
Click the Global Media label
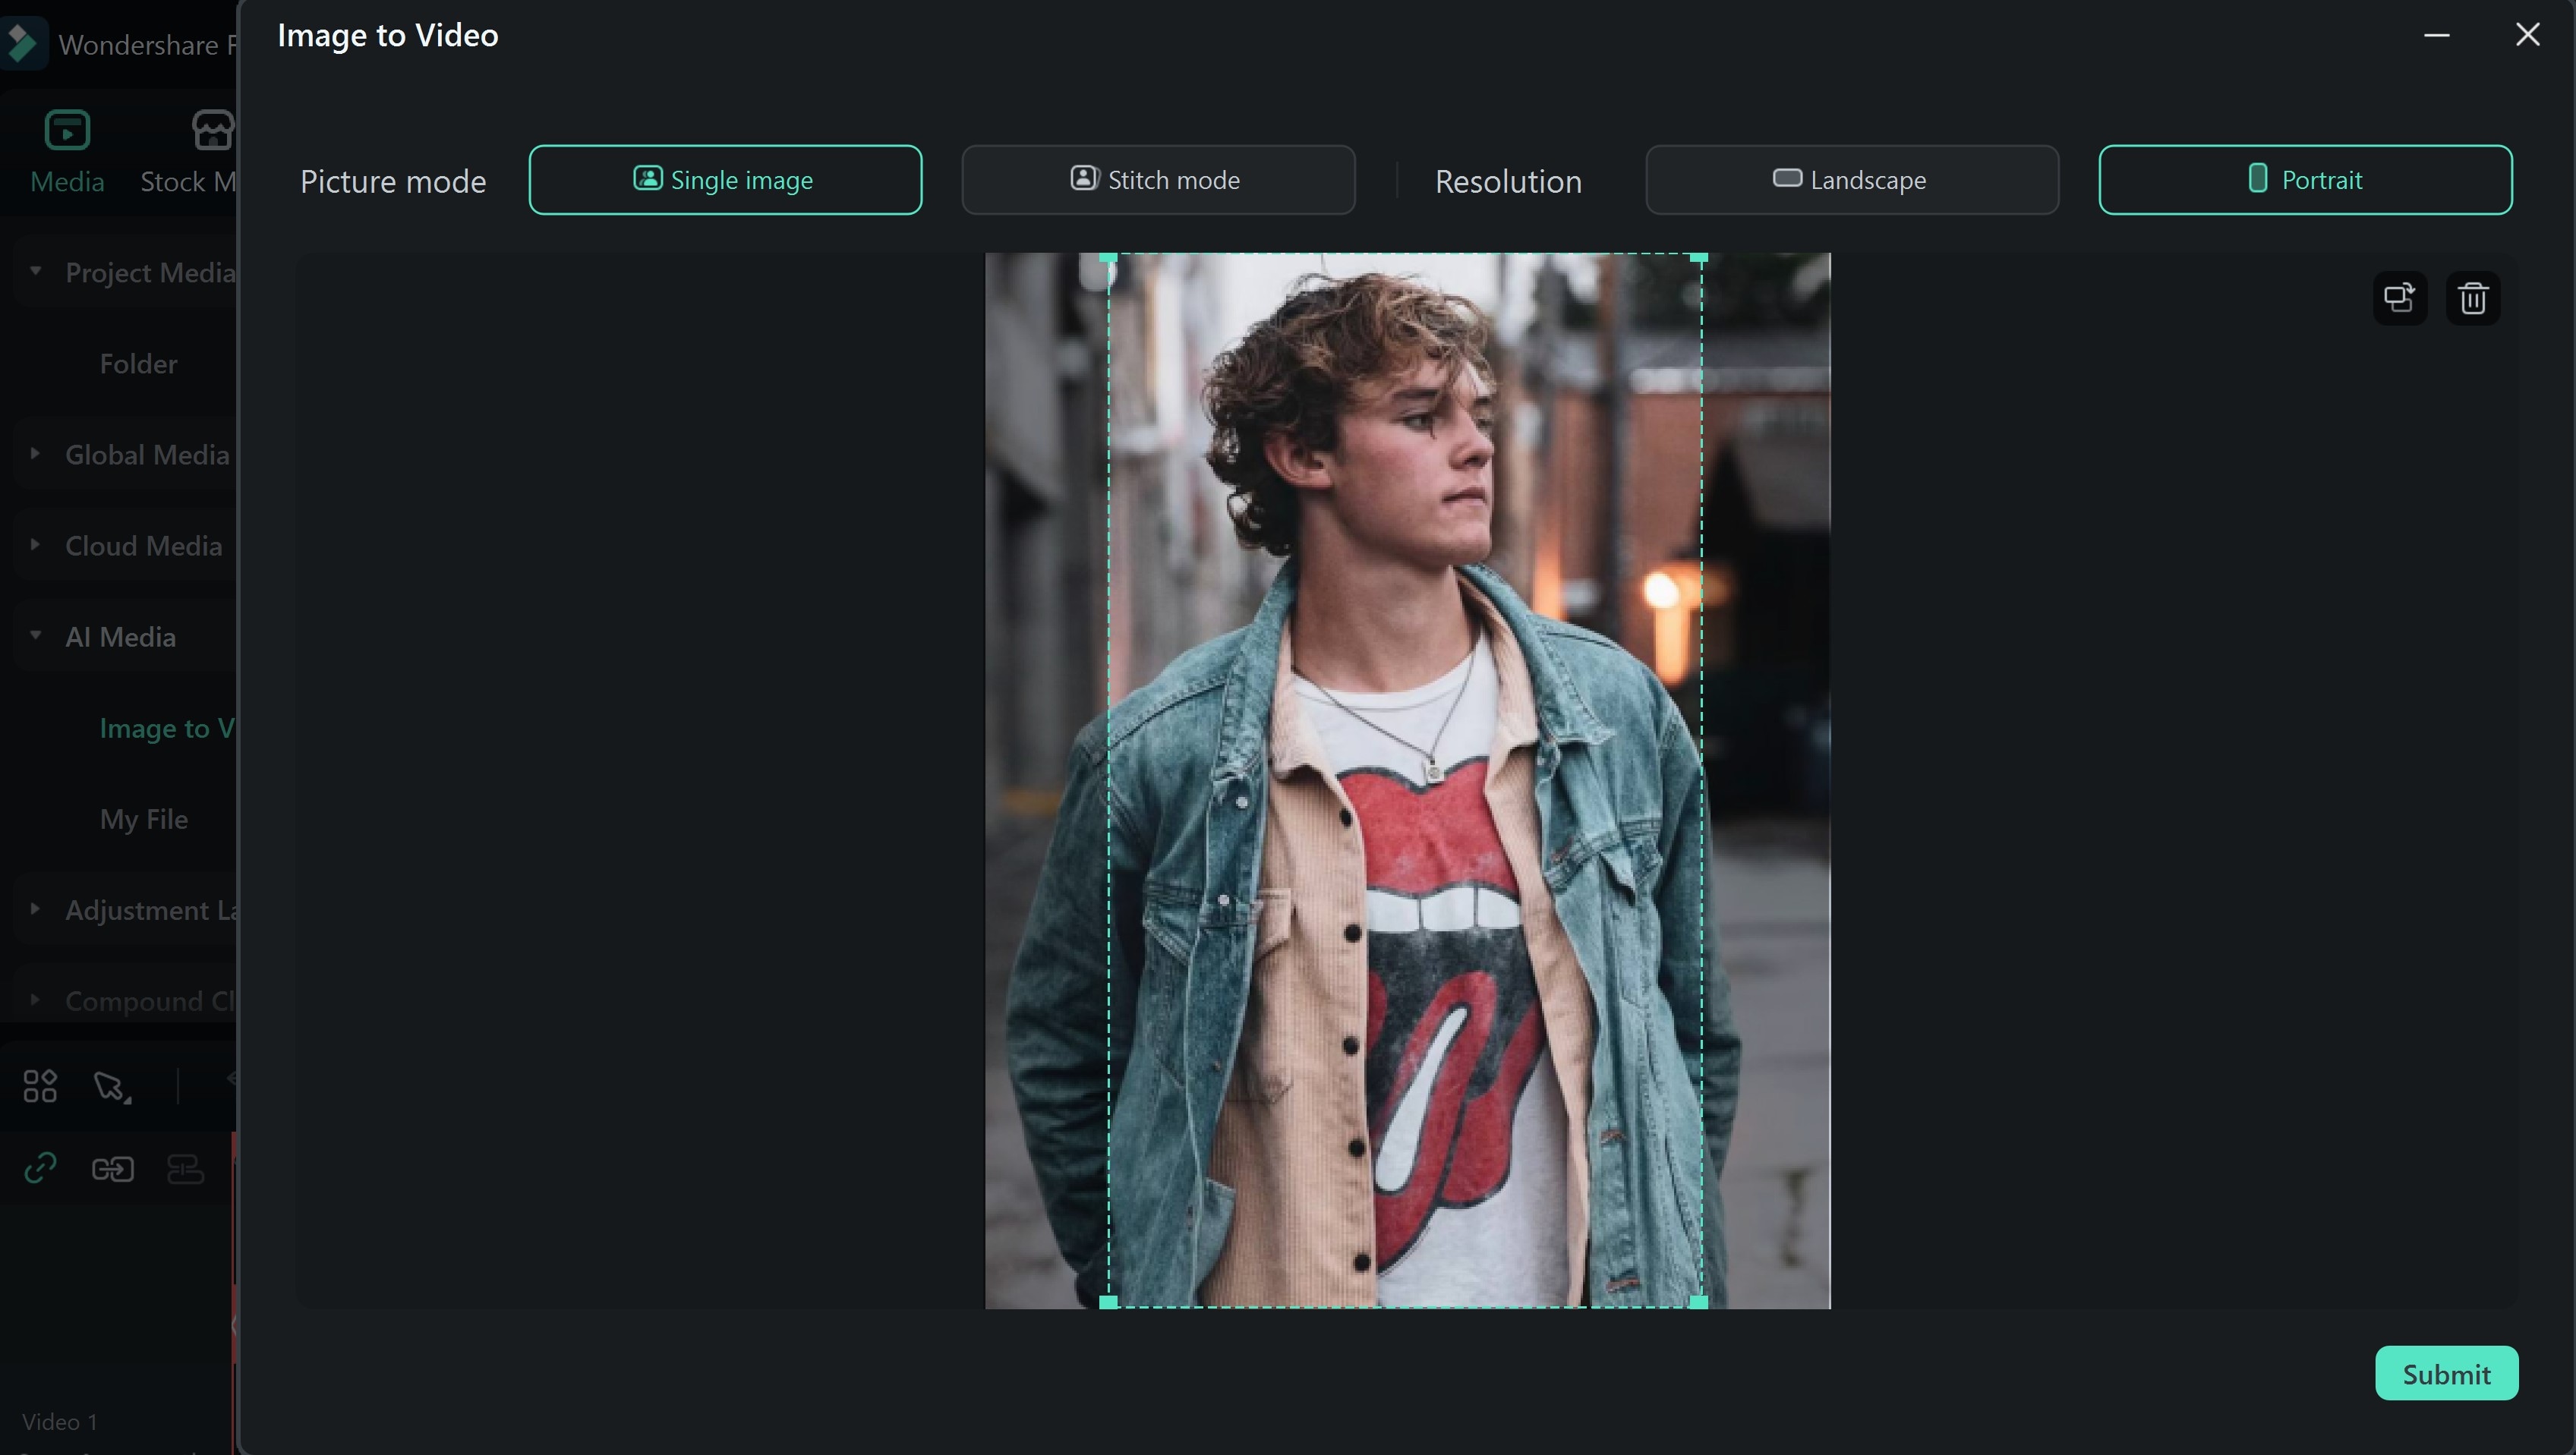tap(148, 455)
